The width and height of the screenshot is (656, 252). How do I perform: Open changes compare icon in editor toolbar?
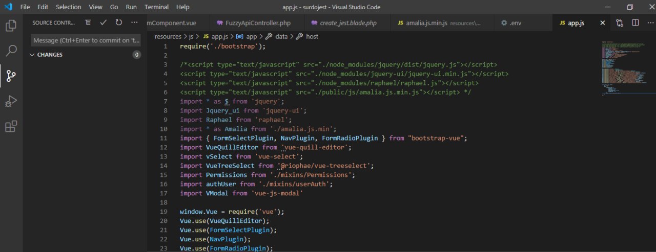620,22
